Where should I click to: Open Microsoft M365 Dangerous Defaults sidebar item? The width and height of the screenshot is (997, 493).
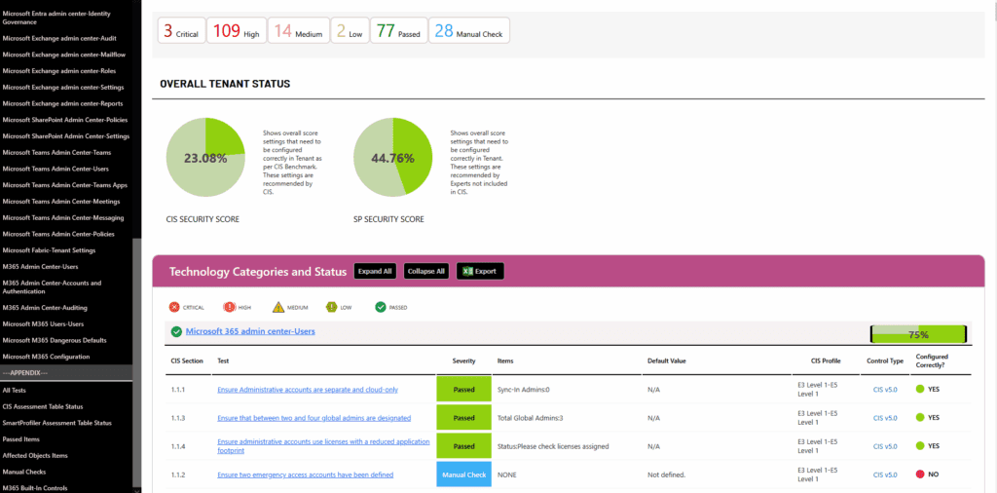click(x=55, y=340)
